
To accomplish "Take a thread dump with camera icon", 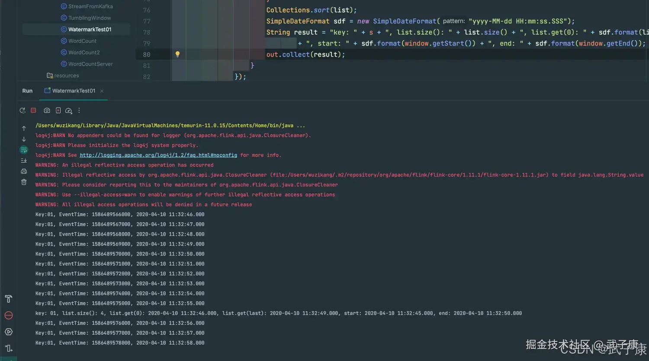I will click(x=47, y=111).
